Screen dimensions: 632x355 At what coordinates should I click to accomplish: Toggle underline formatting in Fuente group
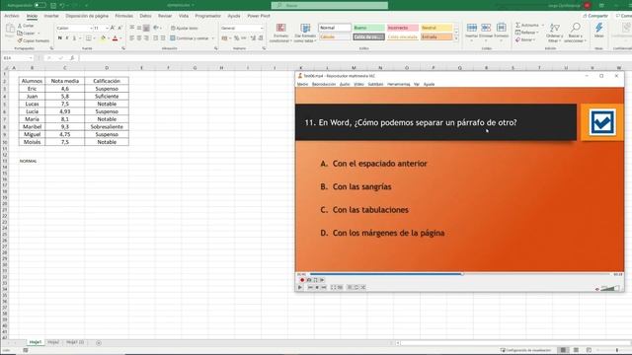point(74,38)
